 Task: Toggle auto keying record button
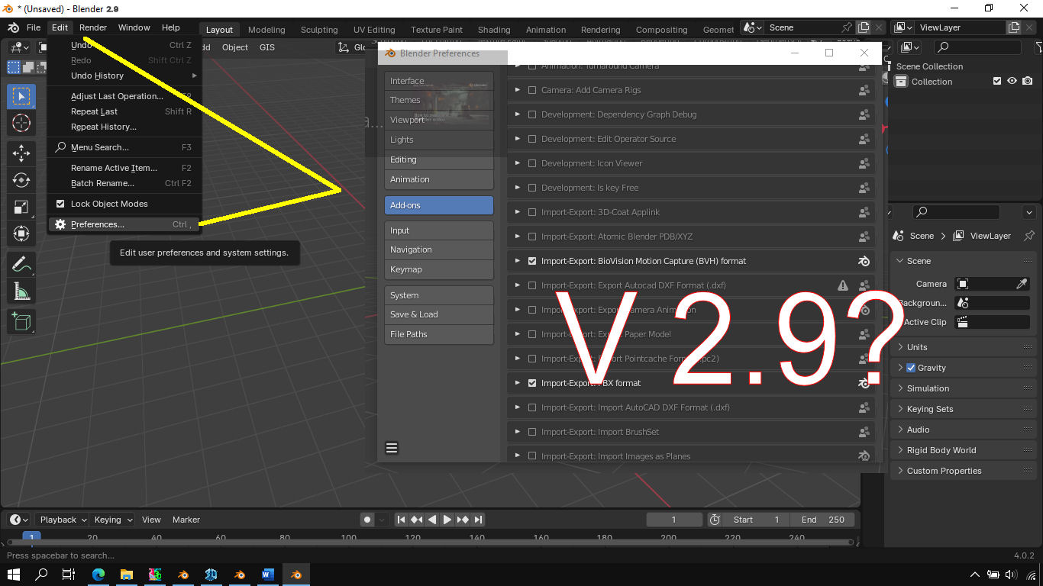point(367,520)
